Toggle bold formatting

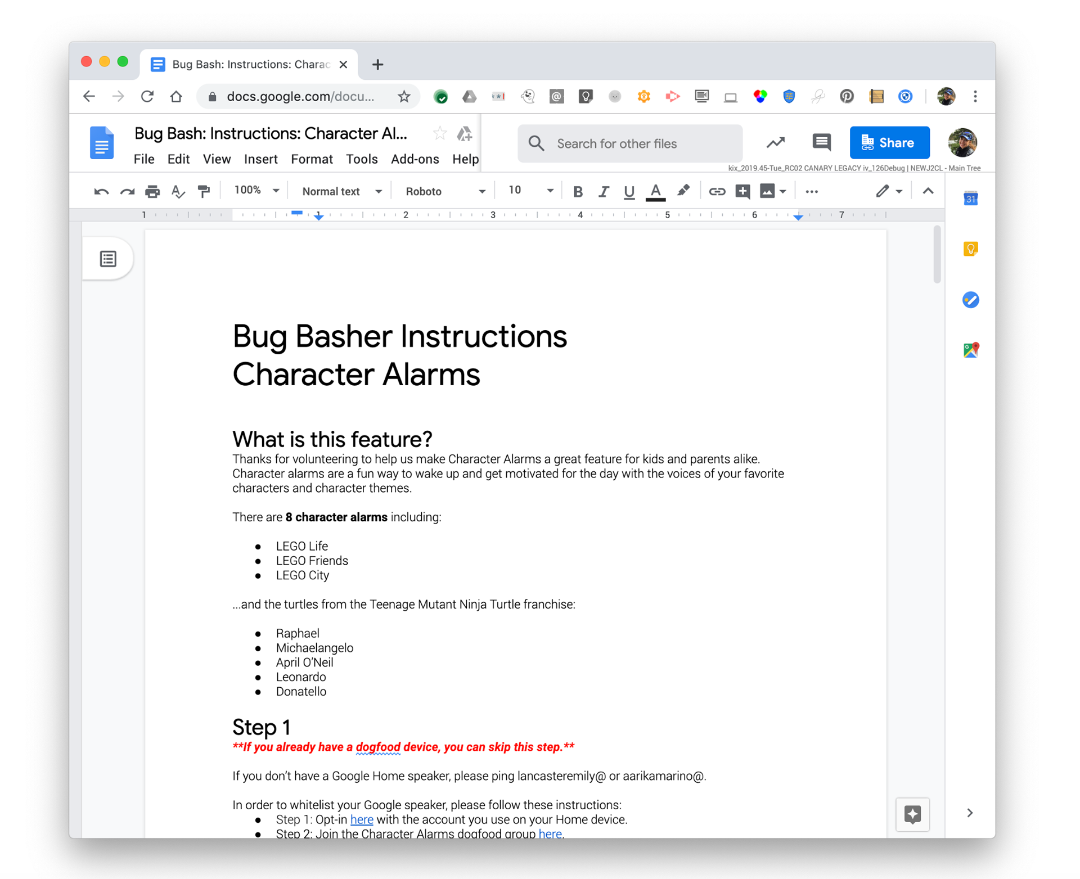coord(578,192)
